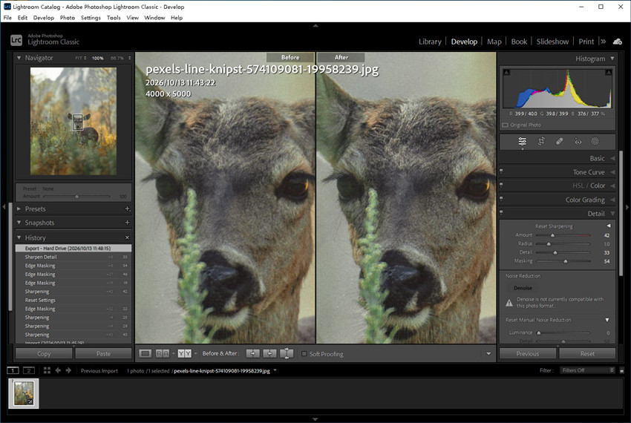Open the Photo menu
Viewport: 631px width, 423px height.
click(68, 18)
